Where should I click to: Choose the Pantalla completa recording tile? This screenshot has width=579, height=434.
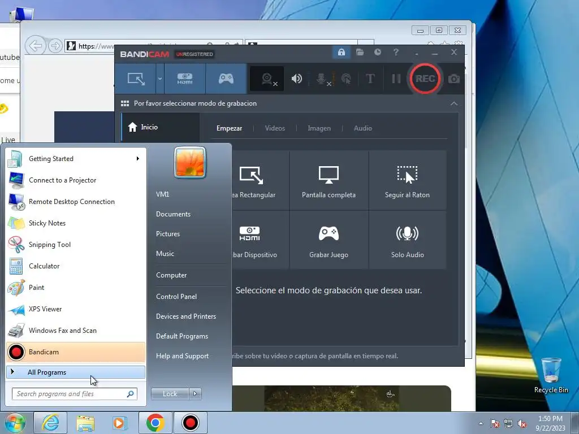[x=329, y=180]
